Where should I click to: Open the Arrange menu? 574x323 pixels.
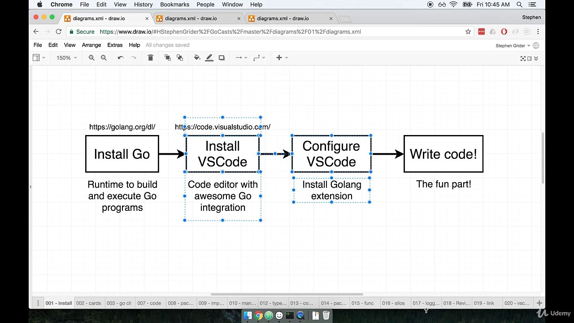(x=91, y=45)
